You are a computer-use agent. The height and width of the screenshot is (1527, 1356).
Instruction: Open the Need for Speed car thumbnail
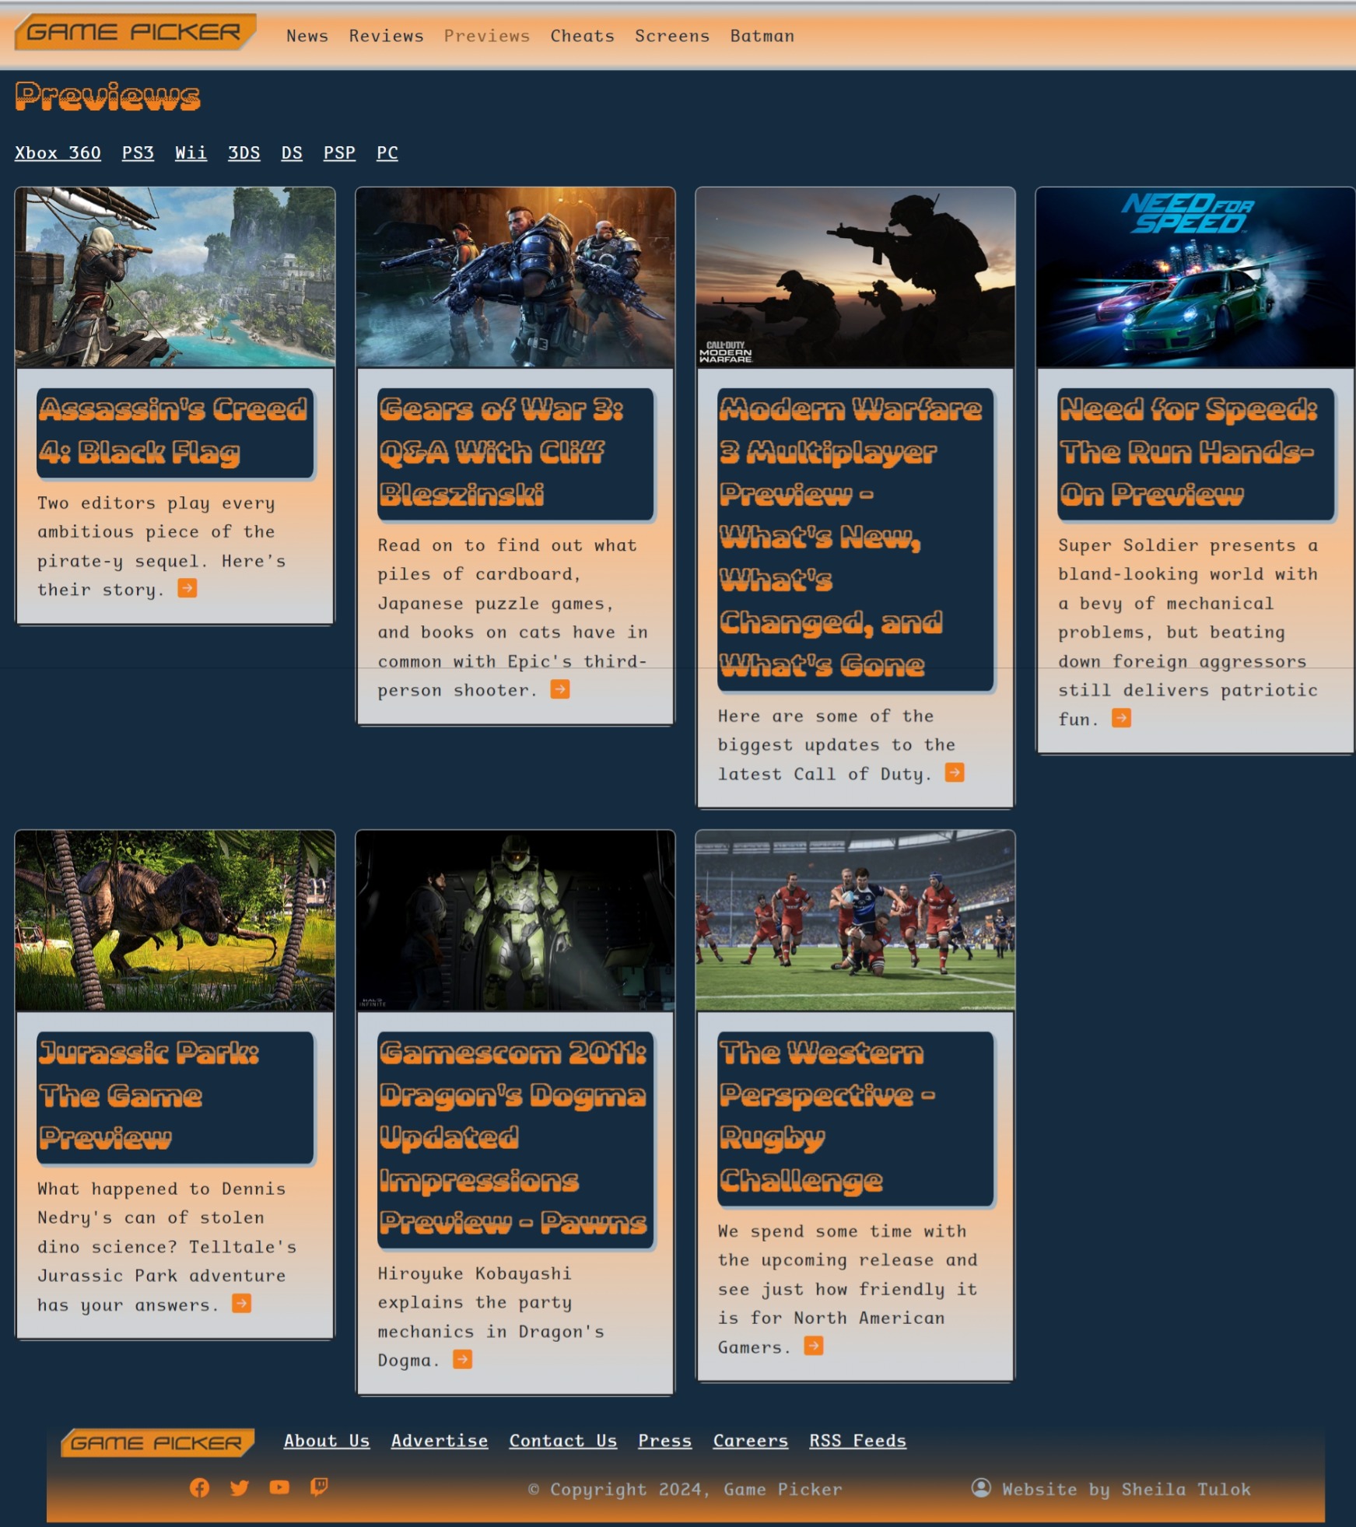click(1196, 277)
